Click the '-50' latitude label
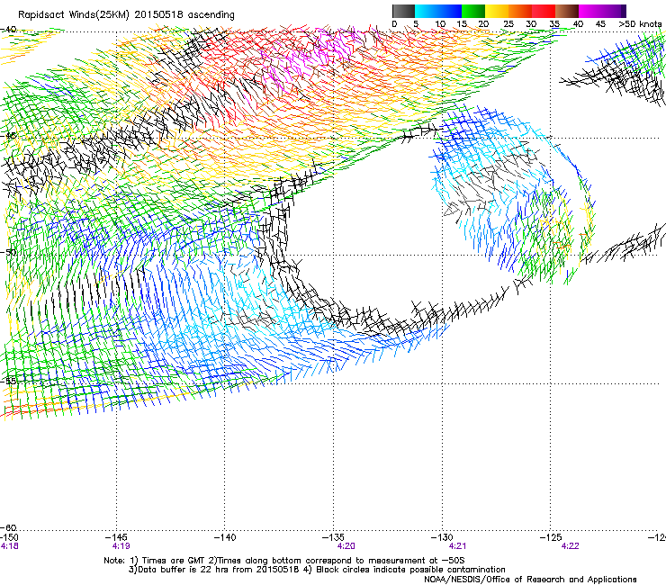Screen dimensions: 666x585 point(8,252)
